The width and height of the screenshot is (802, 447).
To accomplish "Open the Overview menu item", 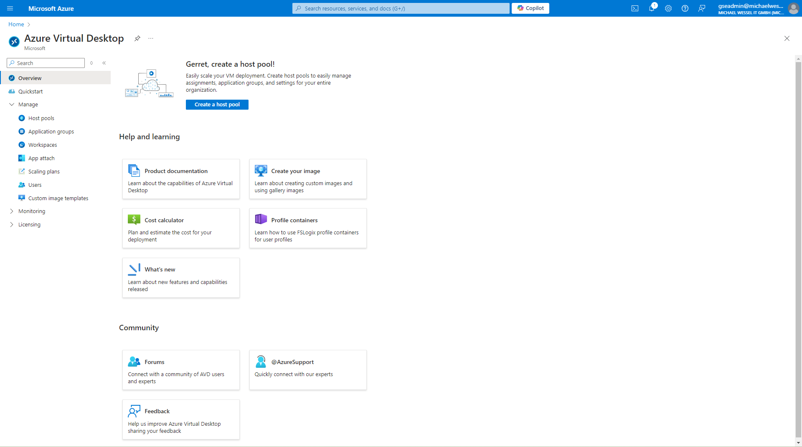I will [55, 78].
